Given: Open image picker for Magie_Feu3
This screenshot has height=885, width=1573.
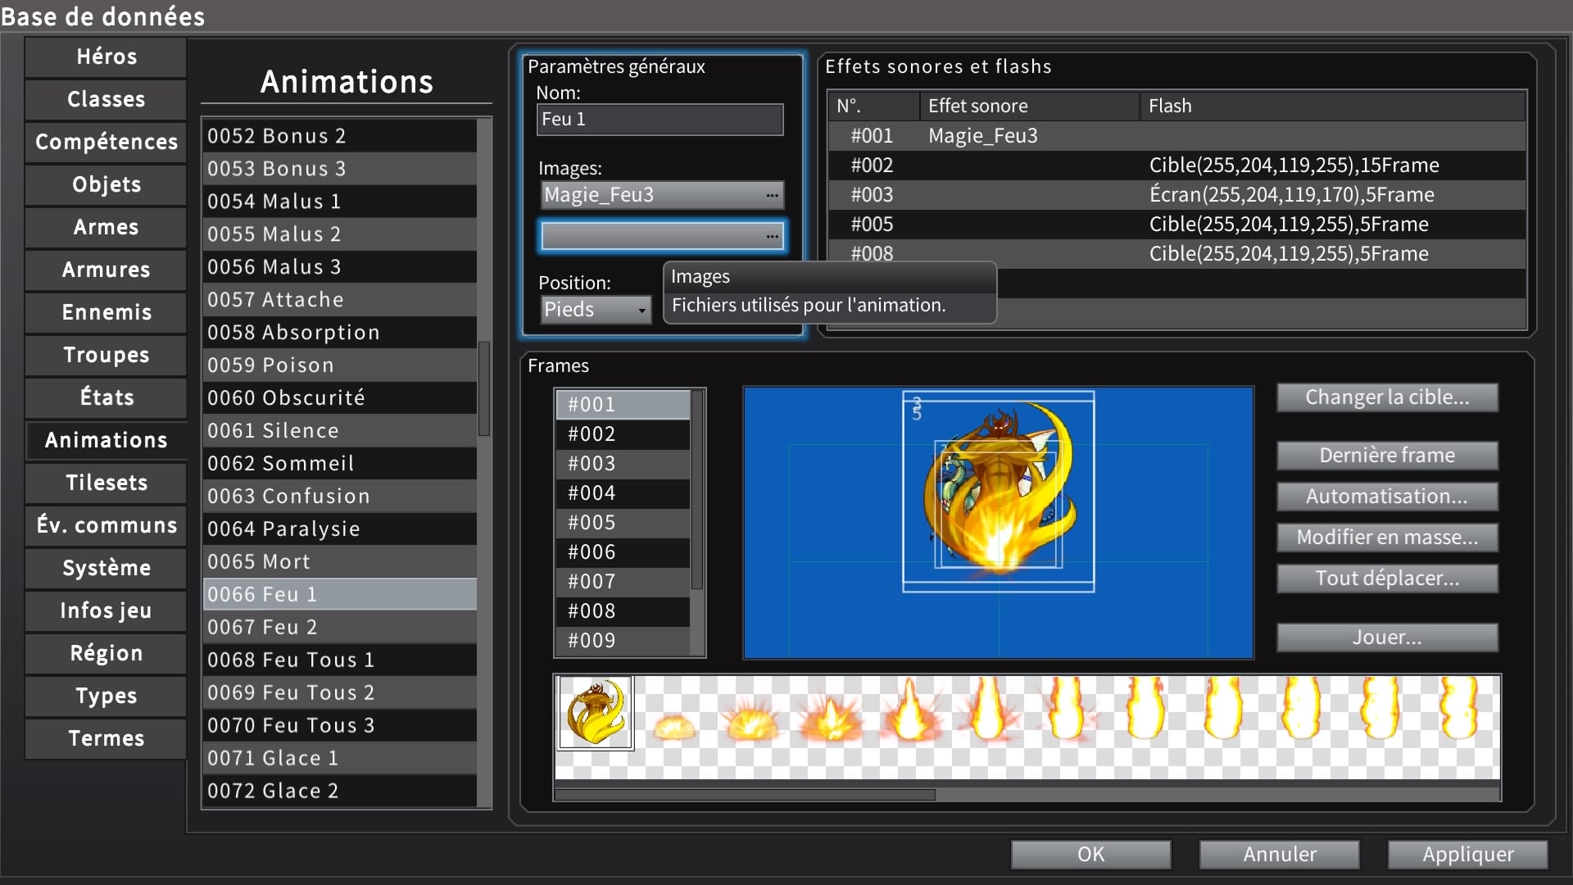Looking at the screenshot, I should point(662,195).
